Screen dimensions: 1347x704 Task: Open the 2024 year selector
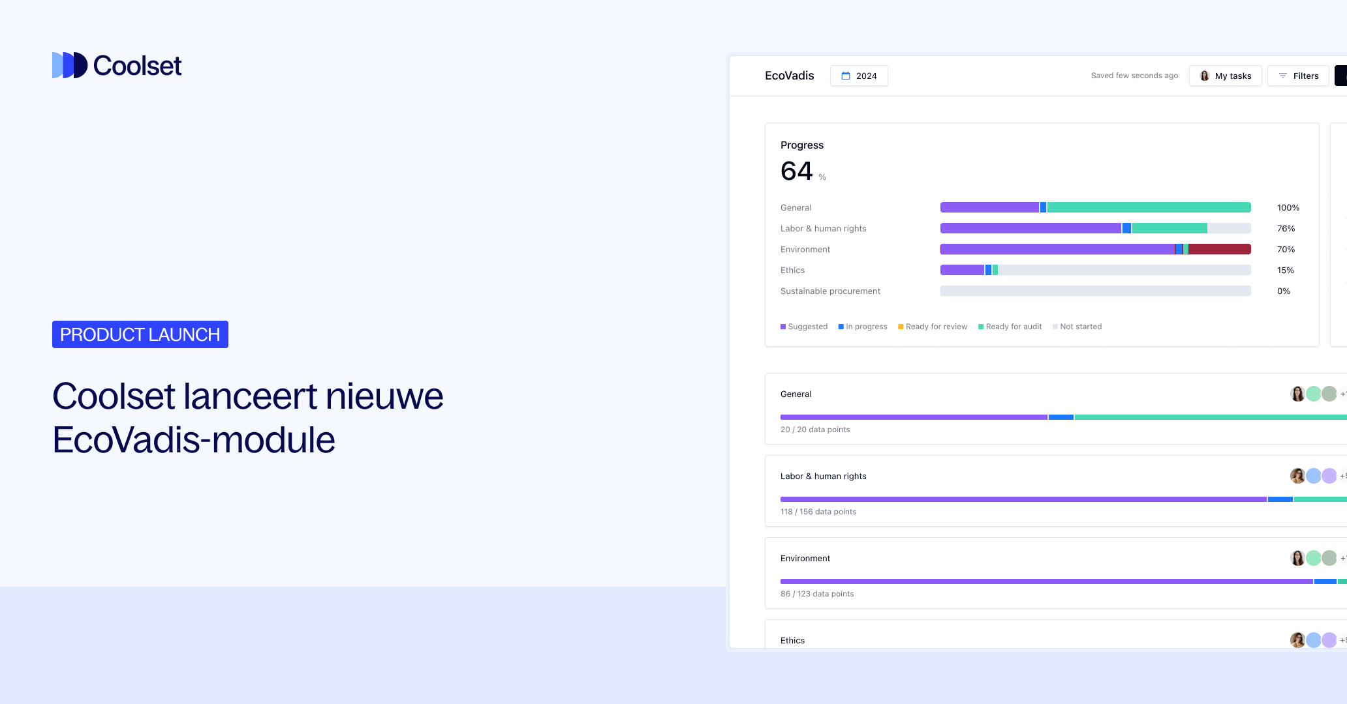pyautogui.click(x=859, y=76)
